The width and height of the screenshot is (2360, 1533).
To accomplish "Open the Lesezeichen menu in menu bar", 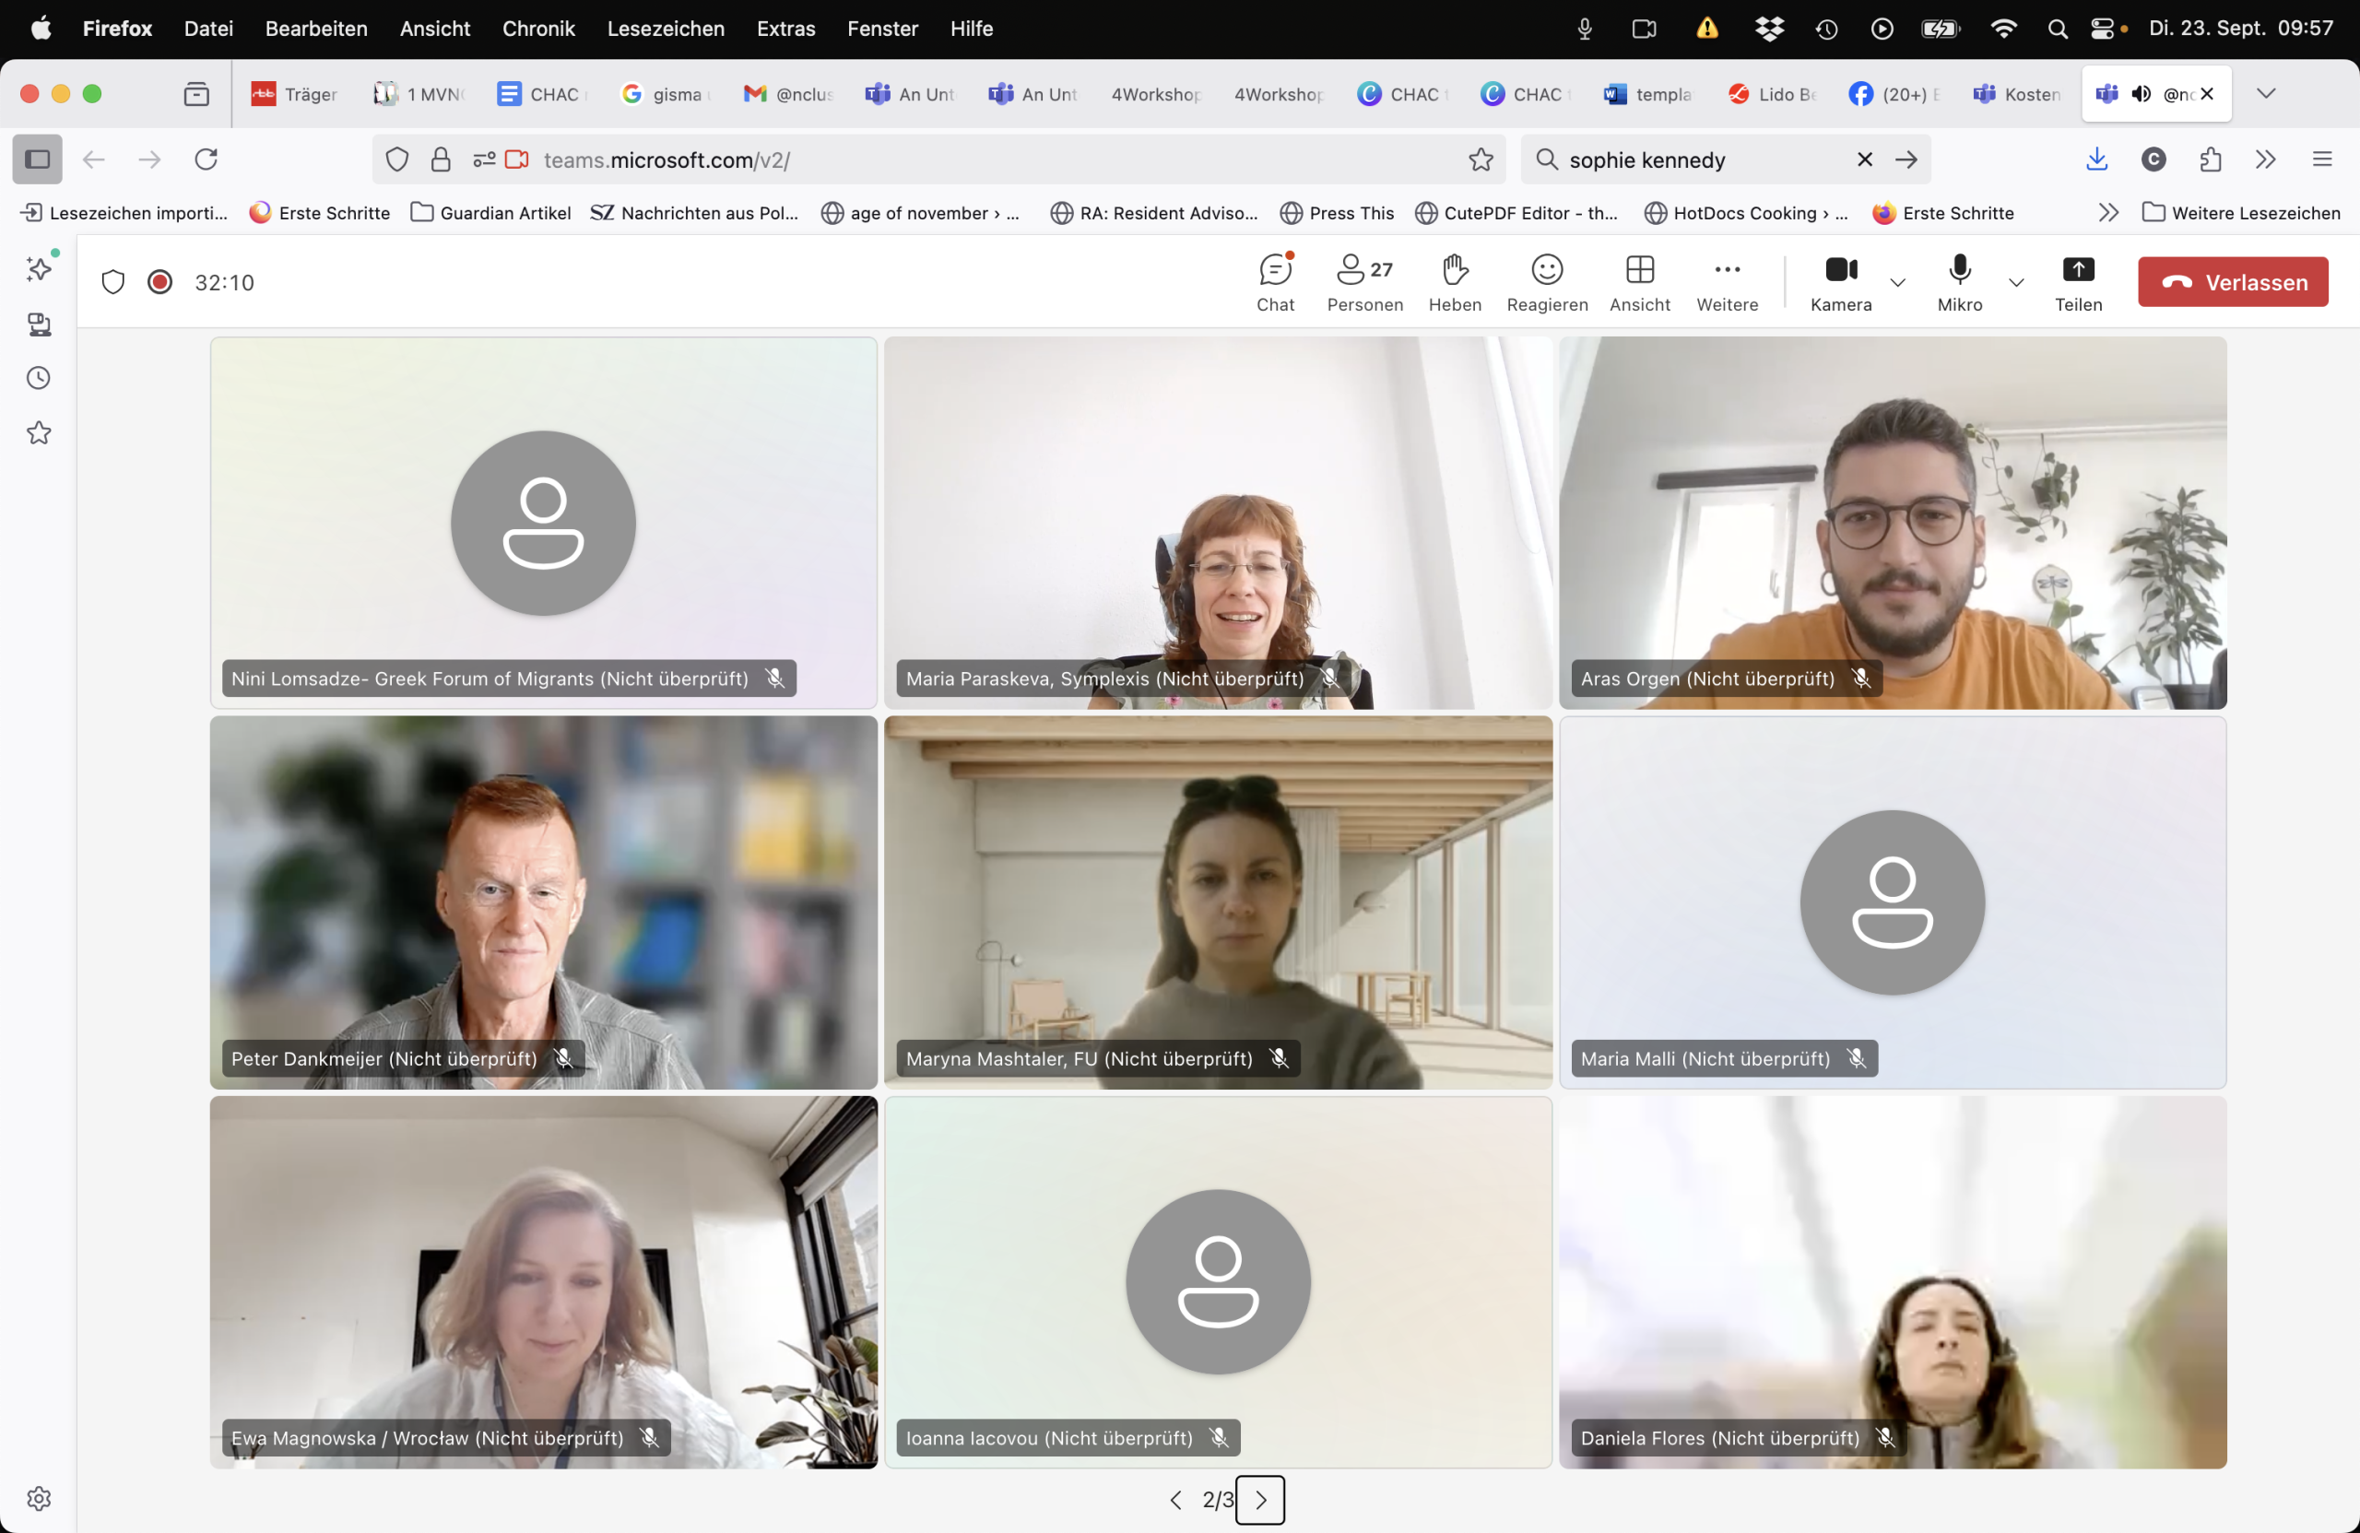I will 666,29.
